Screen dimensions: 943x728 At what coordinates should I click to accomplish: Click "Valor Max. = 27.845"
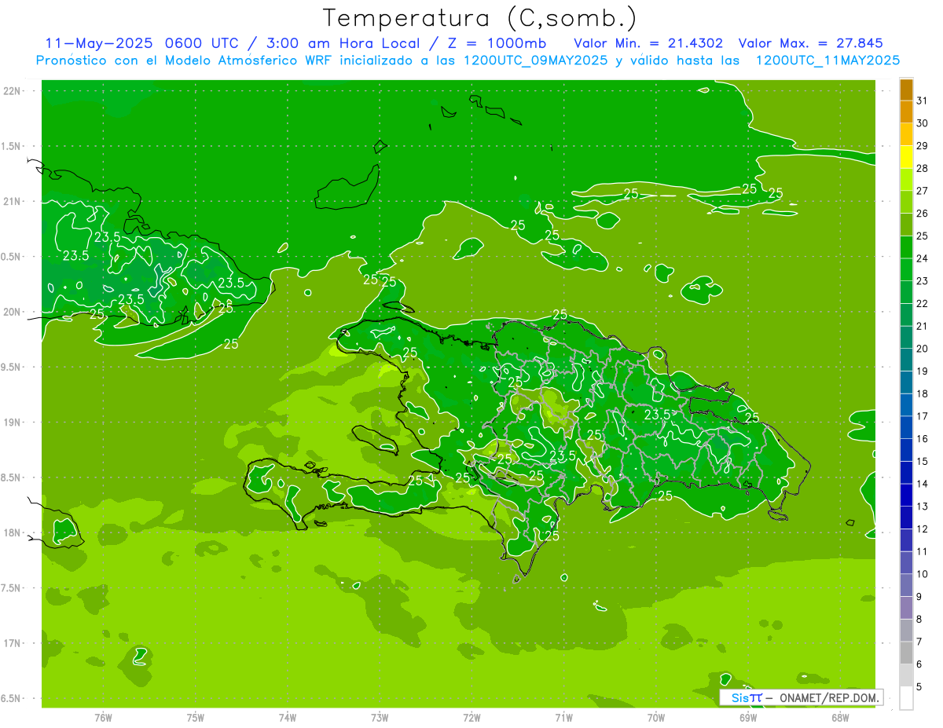[x=811, y=43]
